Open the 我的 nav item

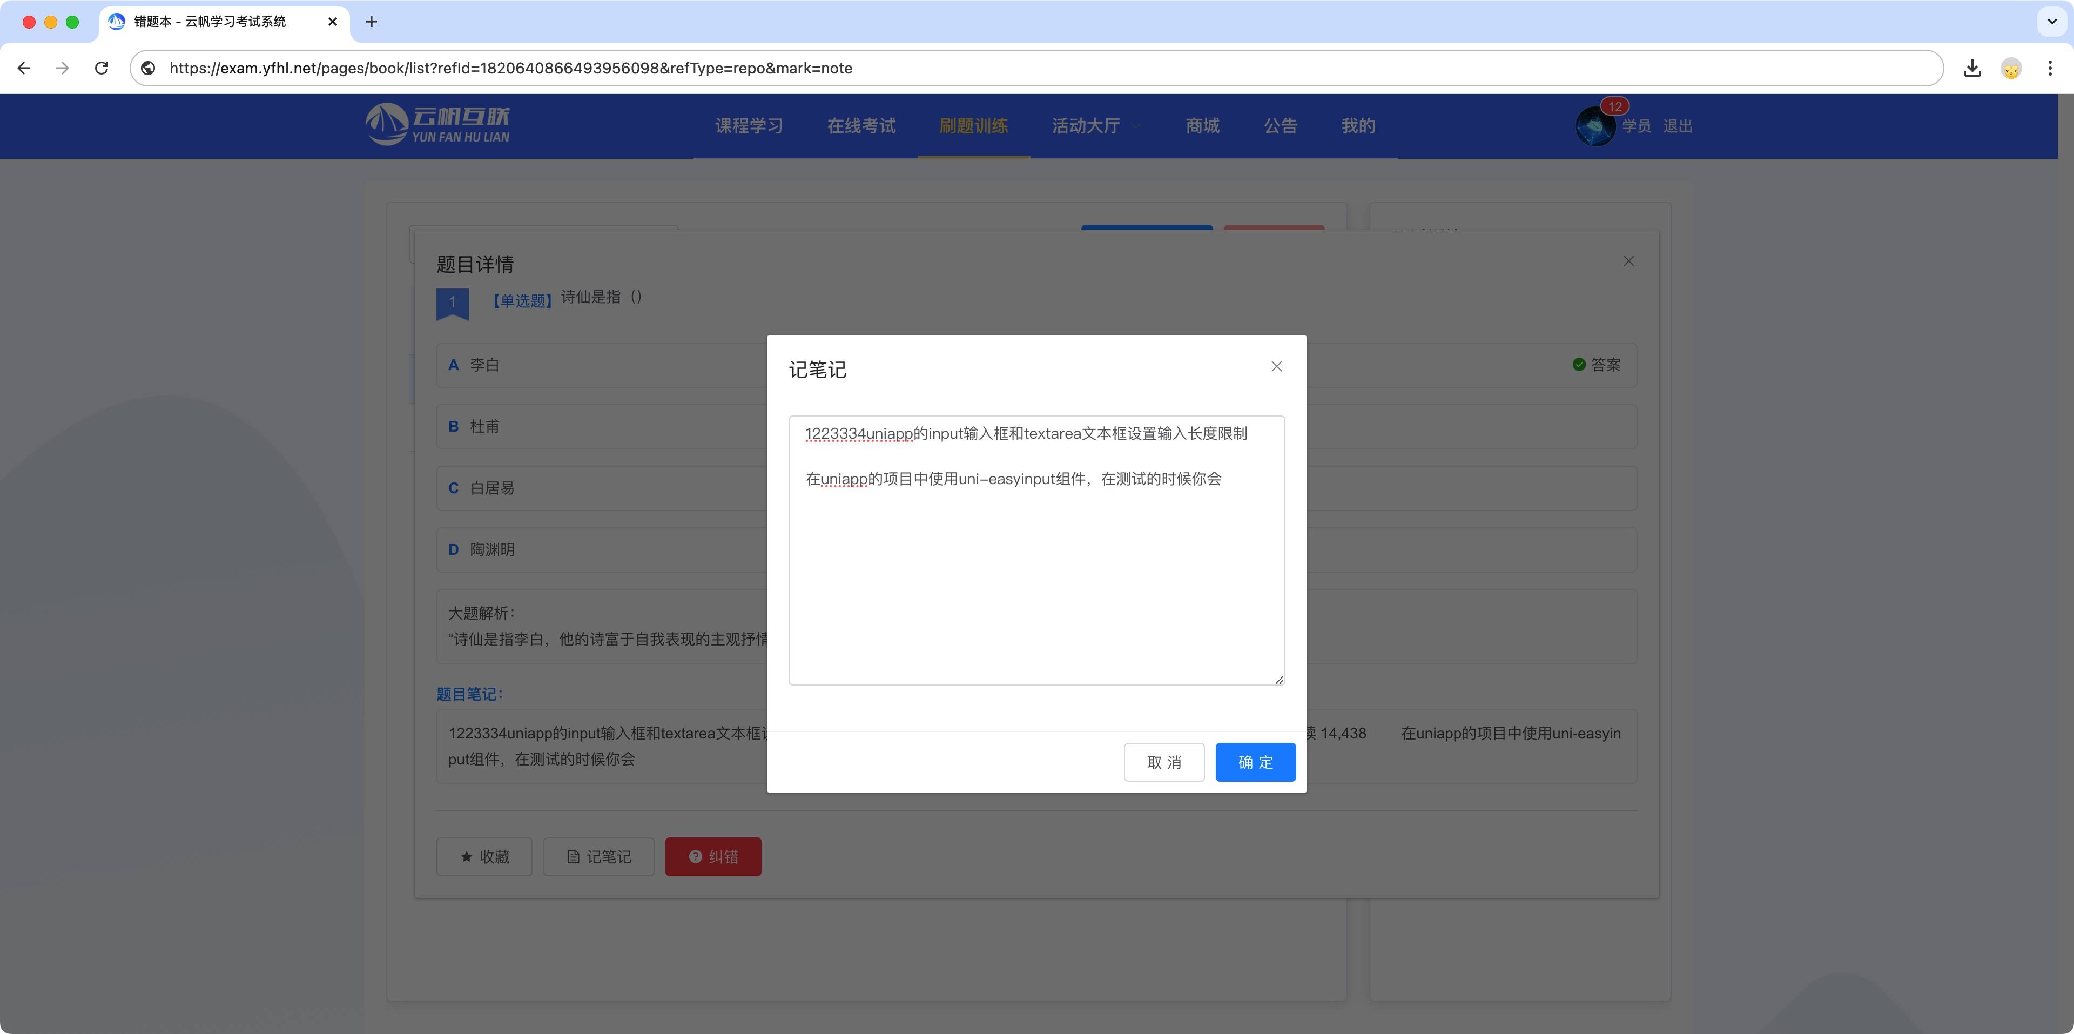[x=1357, y=126]
